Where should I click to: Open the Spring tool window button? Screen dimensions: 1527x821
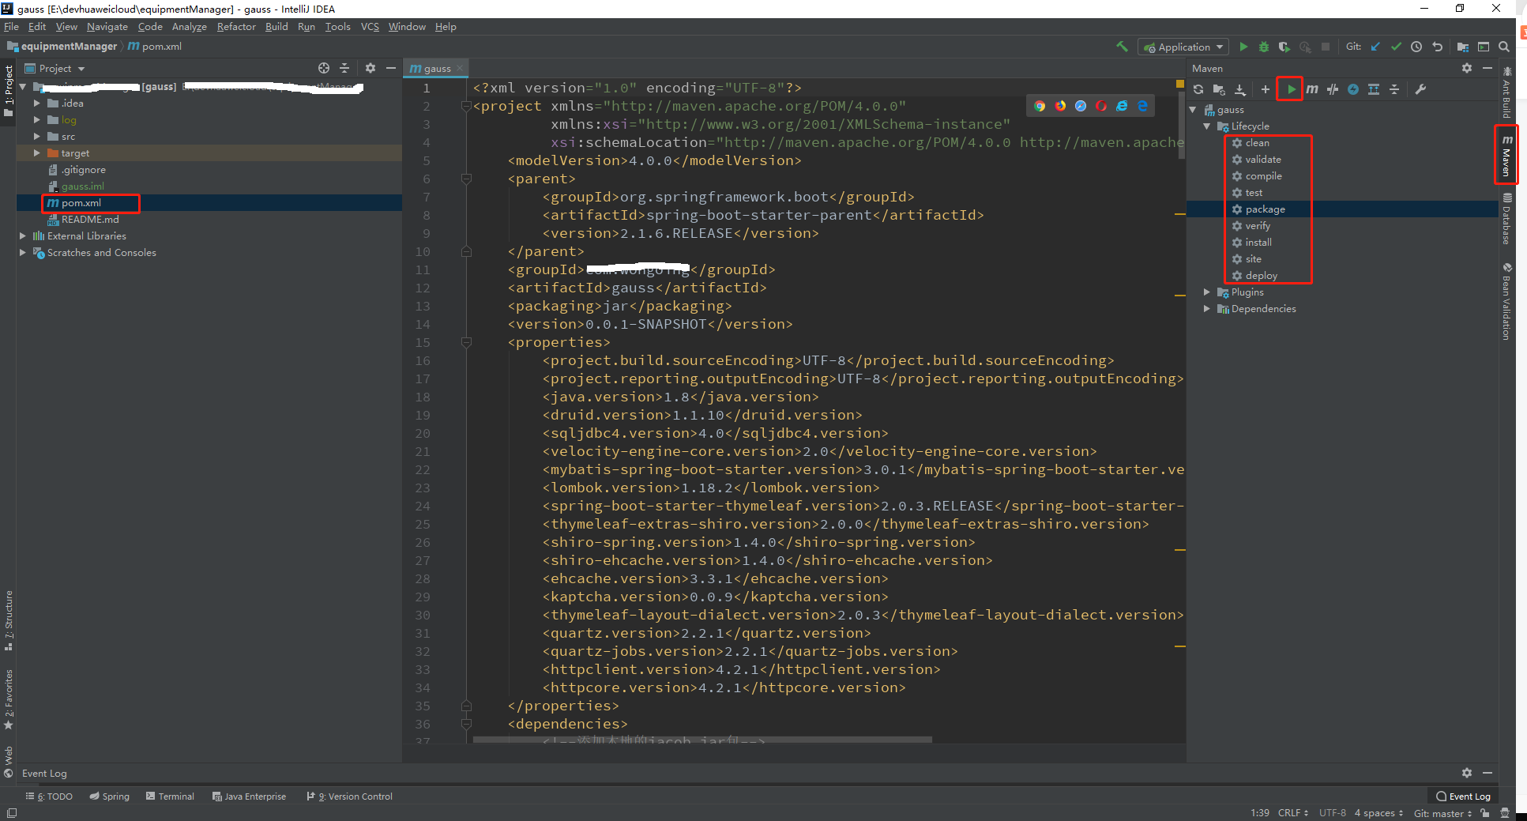(x=109, y=797)
